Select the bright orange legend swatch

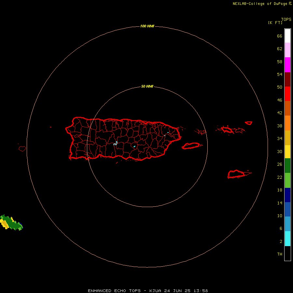(x=287, y=123)
